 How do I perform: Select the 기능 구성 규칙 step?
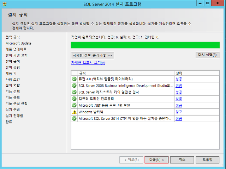tap(17, 104)
